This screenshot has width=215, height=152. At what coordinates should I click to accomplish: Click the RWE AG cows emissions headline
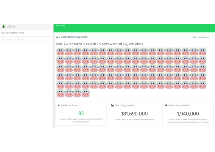point(100,44)
